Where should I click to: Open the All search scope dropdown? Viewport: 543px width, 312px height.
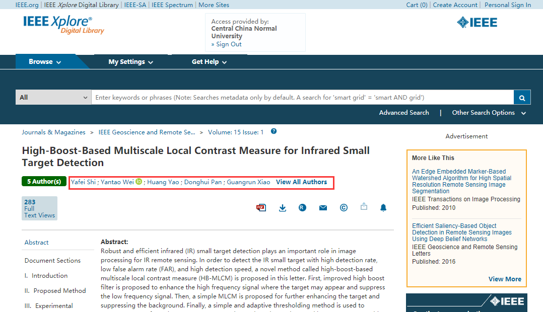53,98
